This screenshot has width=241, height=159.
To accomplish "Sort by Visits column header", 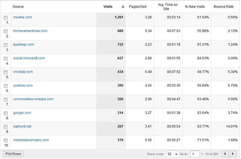I will point(108,7).
